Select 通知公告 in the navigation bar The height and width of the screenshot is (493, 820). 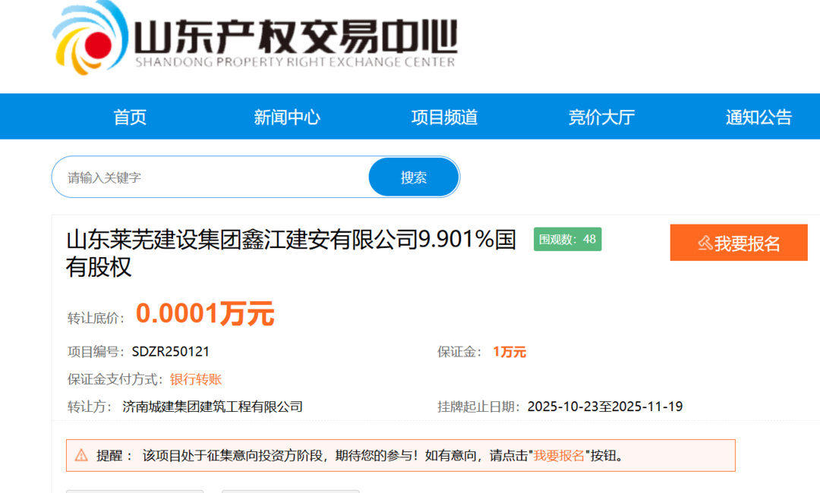[758, 117]
